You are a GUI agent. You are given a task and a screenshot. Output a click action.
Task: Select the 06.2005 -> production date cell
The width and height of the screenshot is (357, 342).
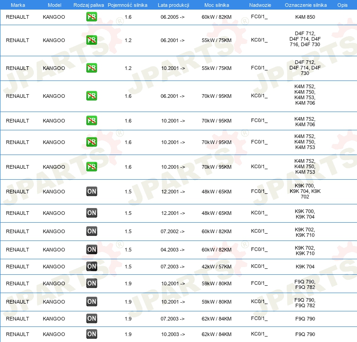click(x=173, y=17)
